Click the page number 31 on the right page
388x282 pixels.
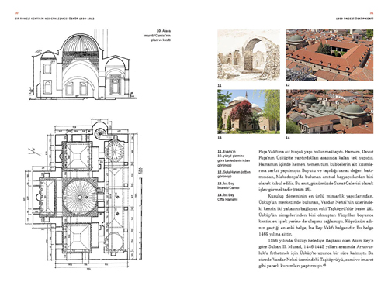tap(372, 12)
